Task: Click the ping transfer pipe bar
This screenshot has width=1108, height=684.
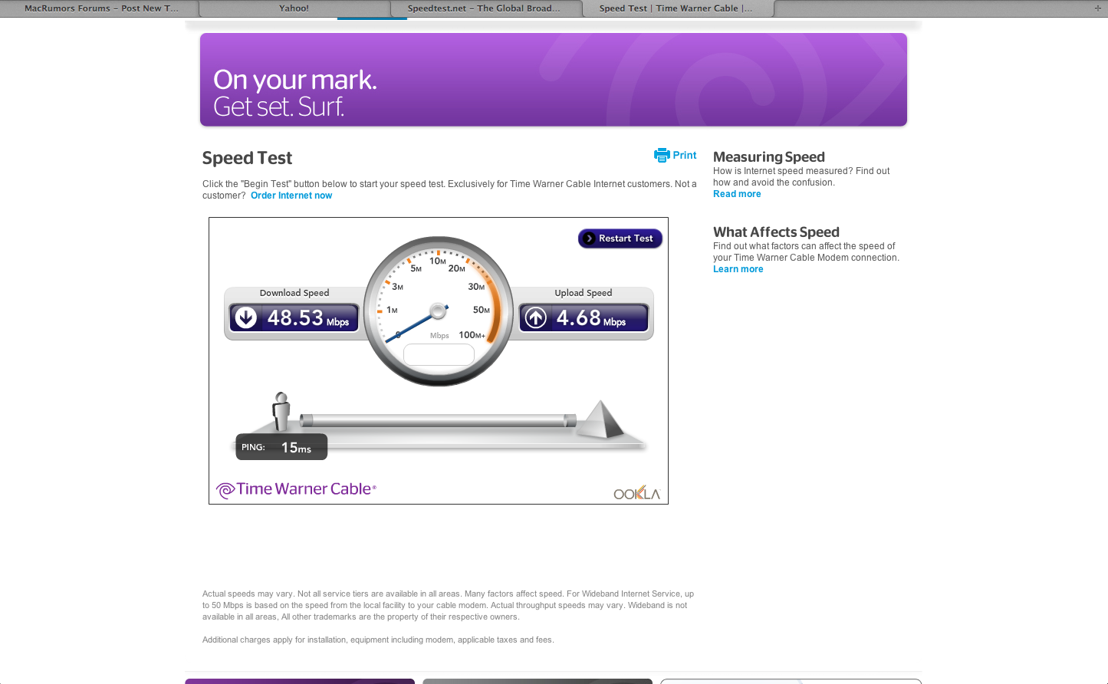Action: 438,420
